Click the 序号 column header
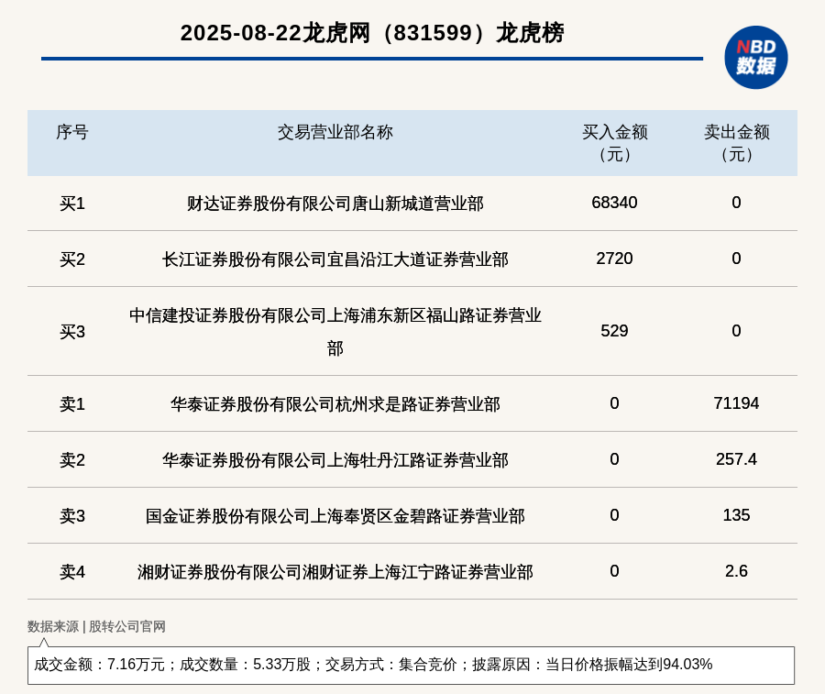Viewport: 825px width, 694px height. coord(72,132)
